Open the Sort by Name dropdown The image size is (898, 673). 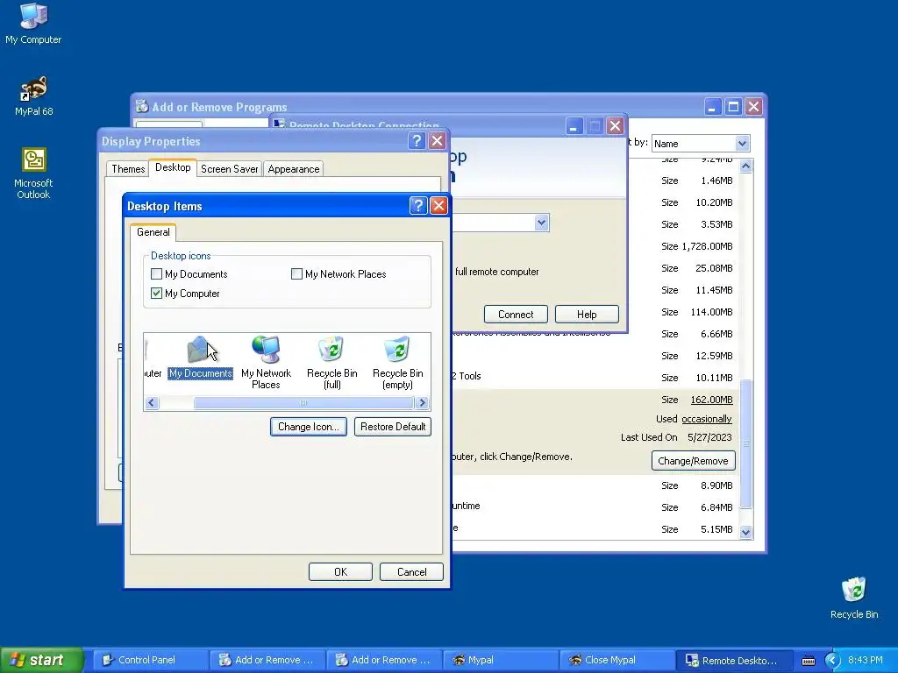742,143
